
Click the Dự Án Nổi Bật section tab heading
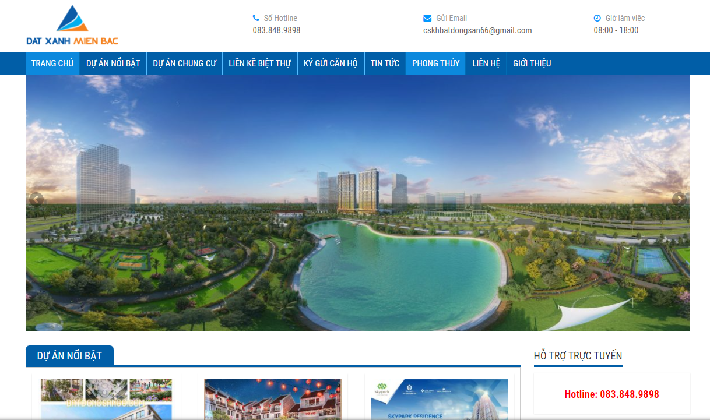pos(69,355)
